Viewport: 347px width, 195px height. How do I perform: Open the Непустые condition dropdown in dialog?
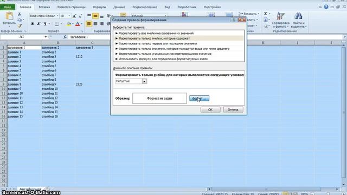(144, 81)
